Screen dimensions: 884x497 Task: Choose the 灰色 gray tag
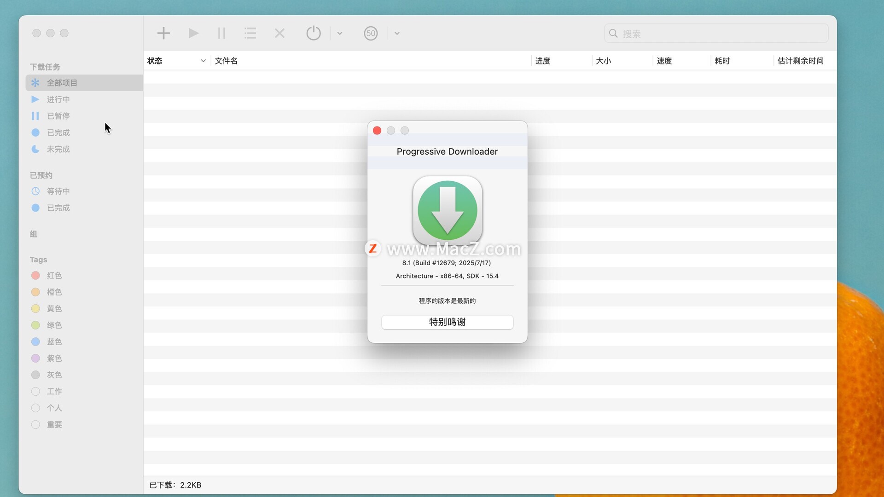click(x=84, y=375)
